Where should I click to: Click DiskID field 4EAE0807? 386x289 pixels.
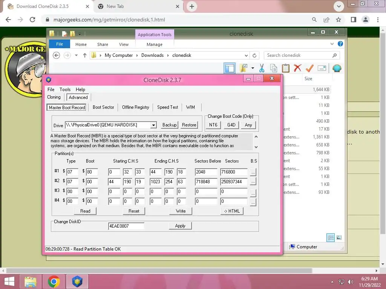[126, 226]
